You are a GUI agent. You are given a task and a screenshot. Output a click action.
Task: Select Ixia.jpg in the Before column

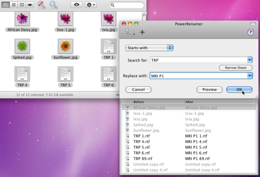coord(140,119)
